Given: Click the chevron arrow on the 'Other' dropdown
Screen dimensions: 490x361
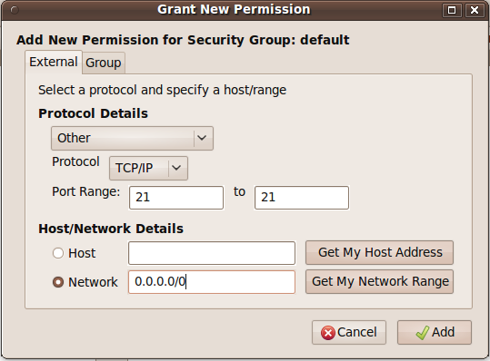Looking at the screenshot, I should (x=202, y=138).
